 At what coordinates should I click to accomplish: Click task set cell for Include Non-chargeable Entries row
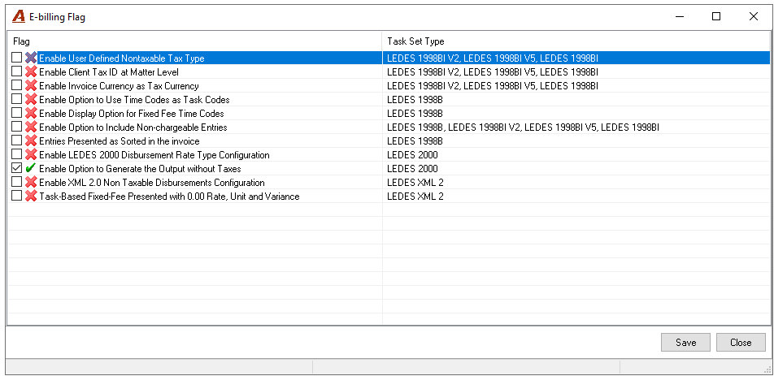(x=576, y=127)
